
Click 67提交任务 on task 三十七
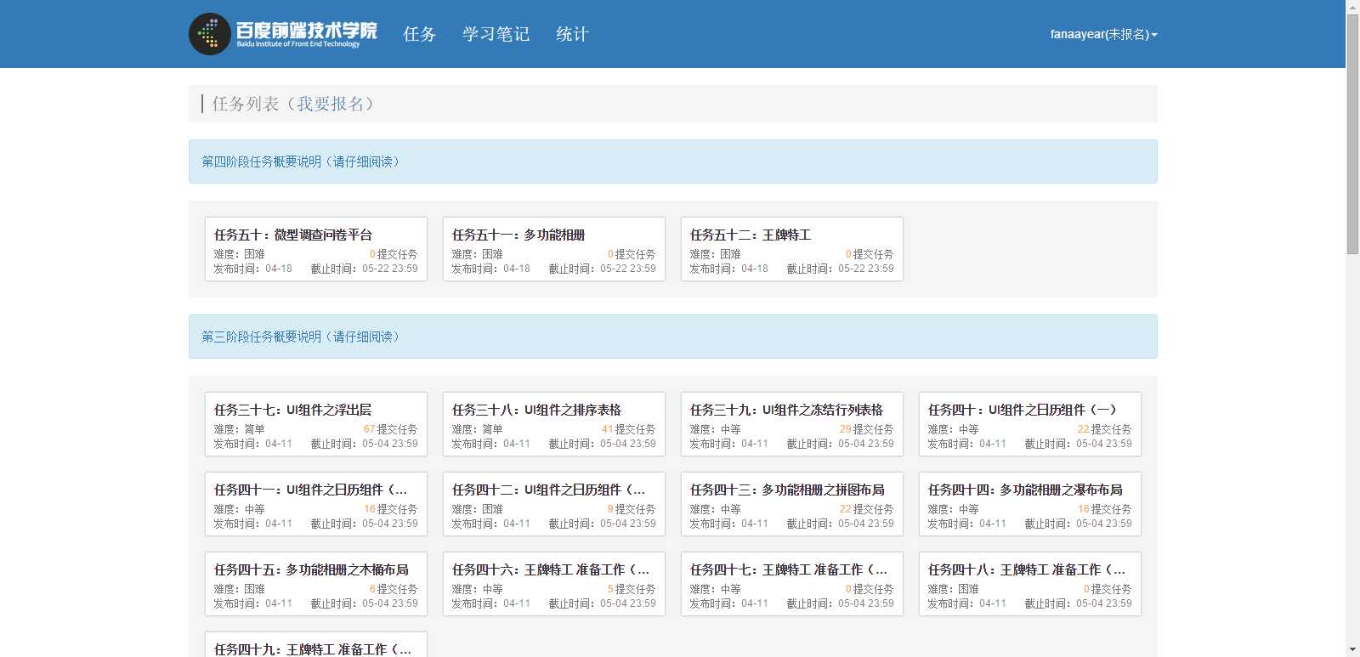click(390, 429)
